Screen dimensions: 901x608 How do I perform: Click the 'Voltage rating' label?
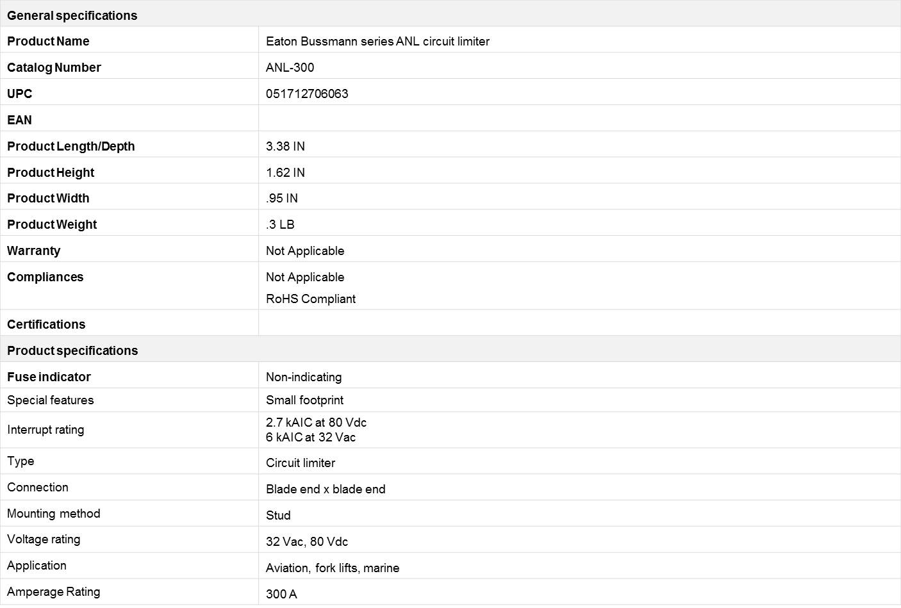(x=44, y=539)
